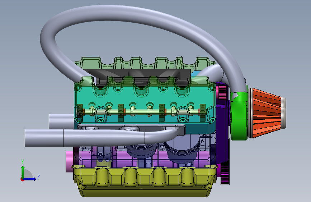
Task: Click the blue Z axis arrow of the triad
Action: [x=30, y=179]
